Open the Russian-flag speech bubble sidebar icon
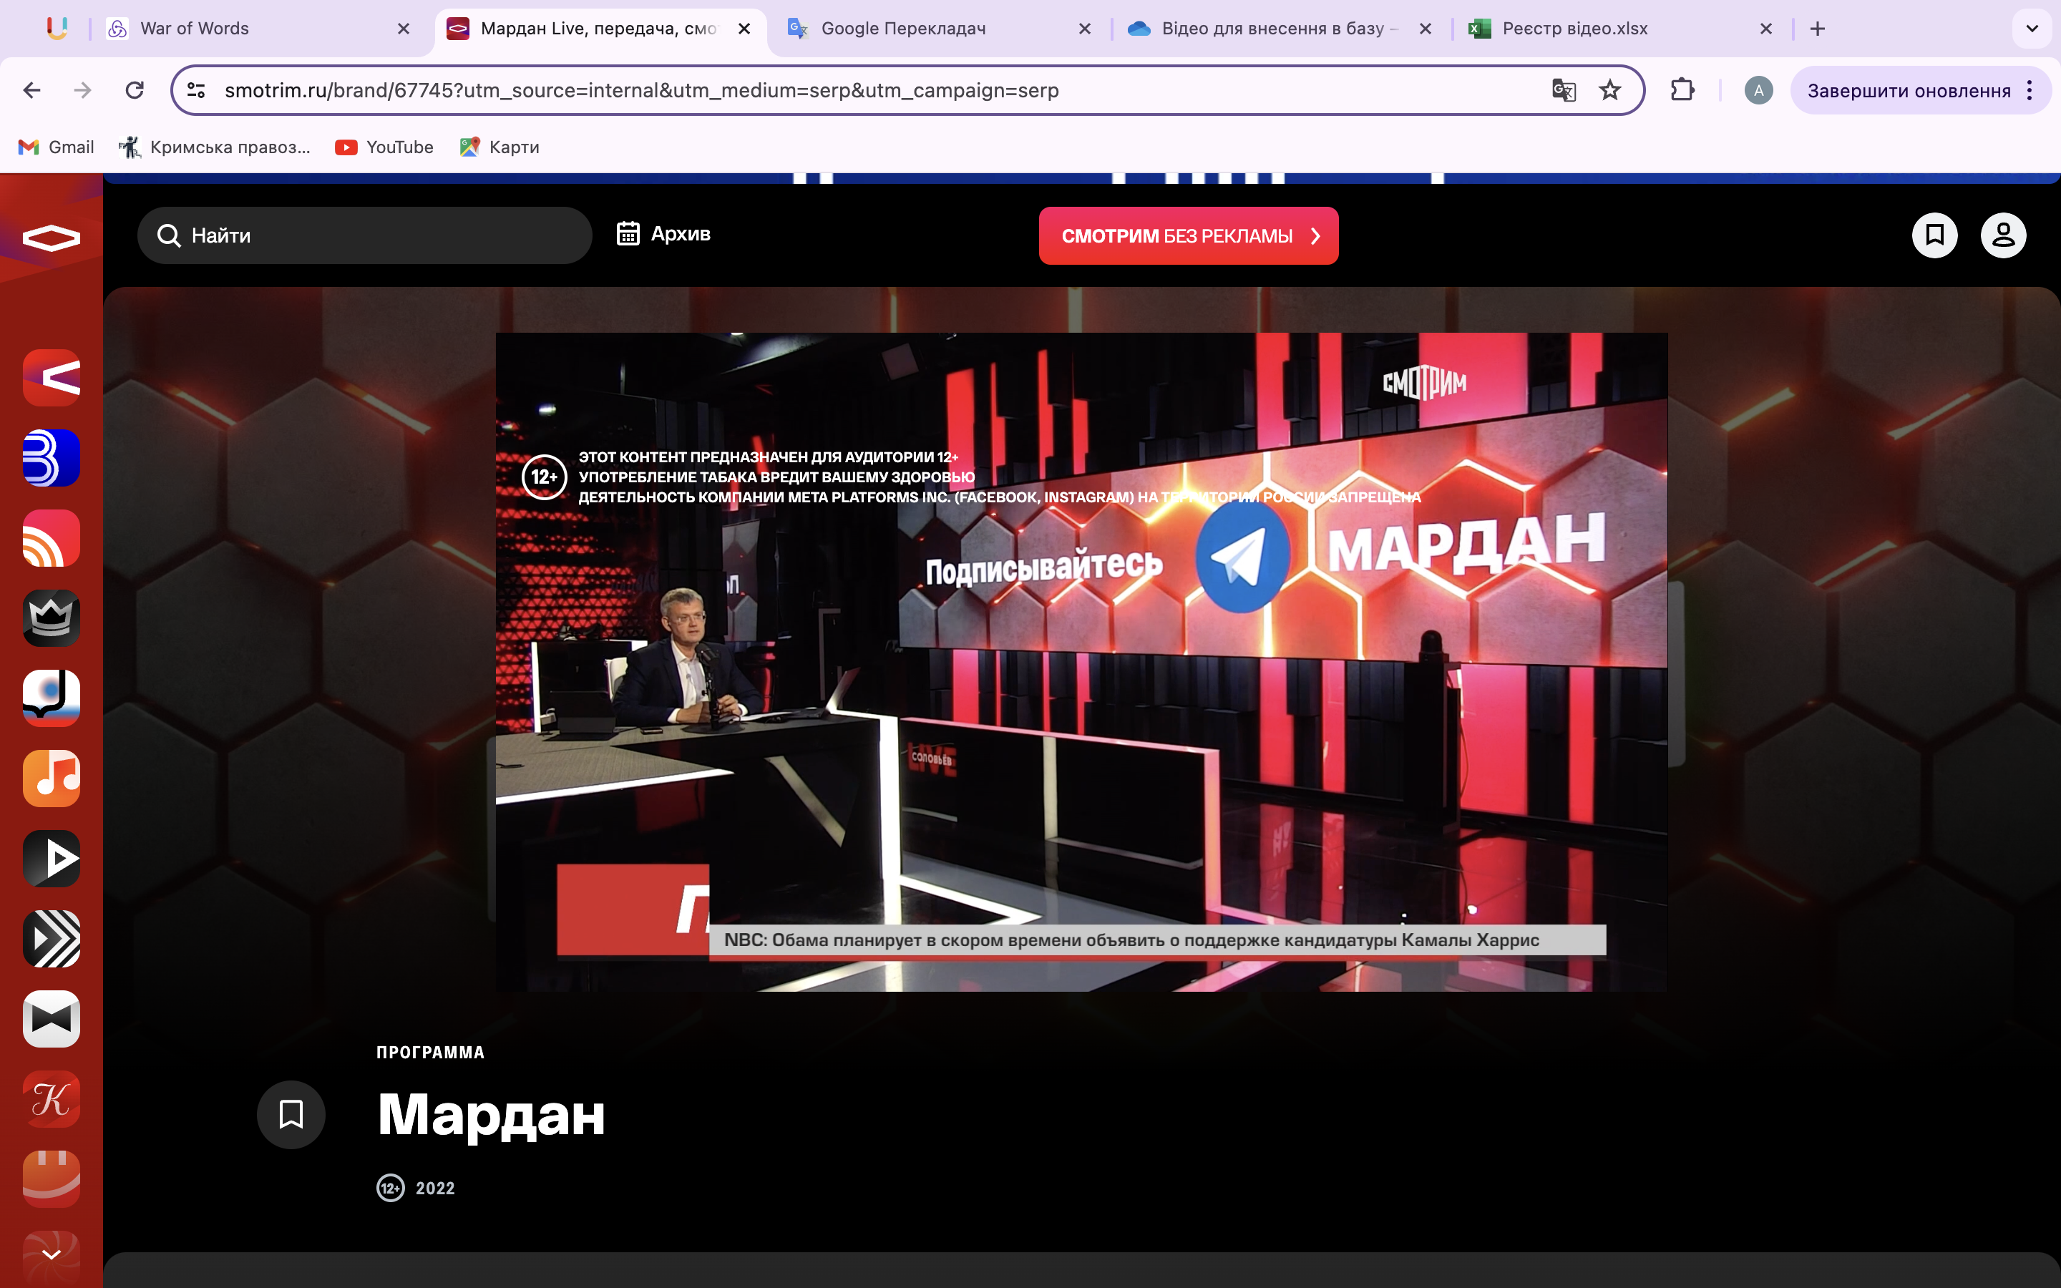This screenshot has height=1288, width=2061. [51, 698]
